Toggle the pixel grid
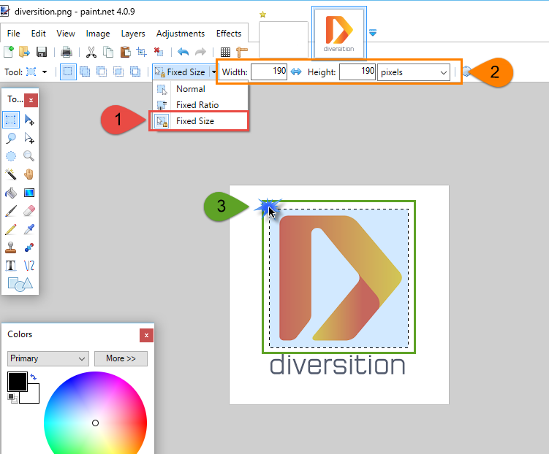The height and width of the screenshot is (454, 549). click(x=225, y=52)
